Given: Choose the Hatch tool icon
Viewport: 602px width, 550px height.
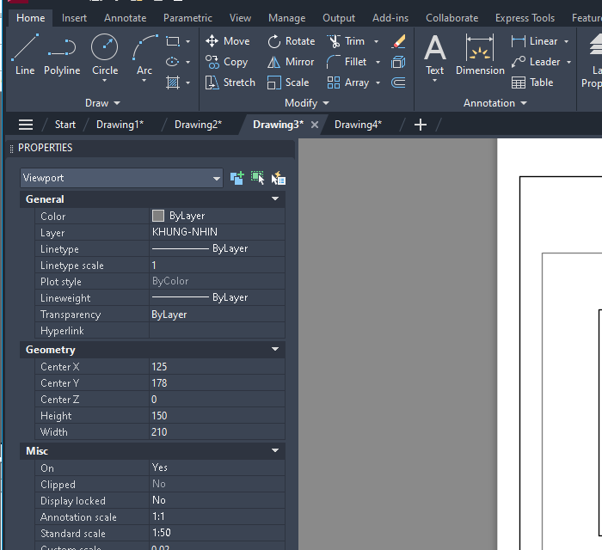Looking at the screenshot, I should coord(173,82).
